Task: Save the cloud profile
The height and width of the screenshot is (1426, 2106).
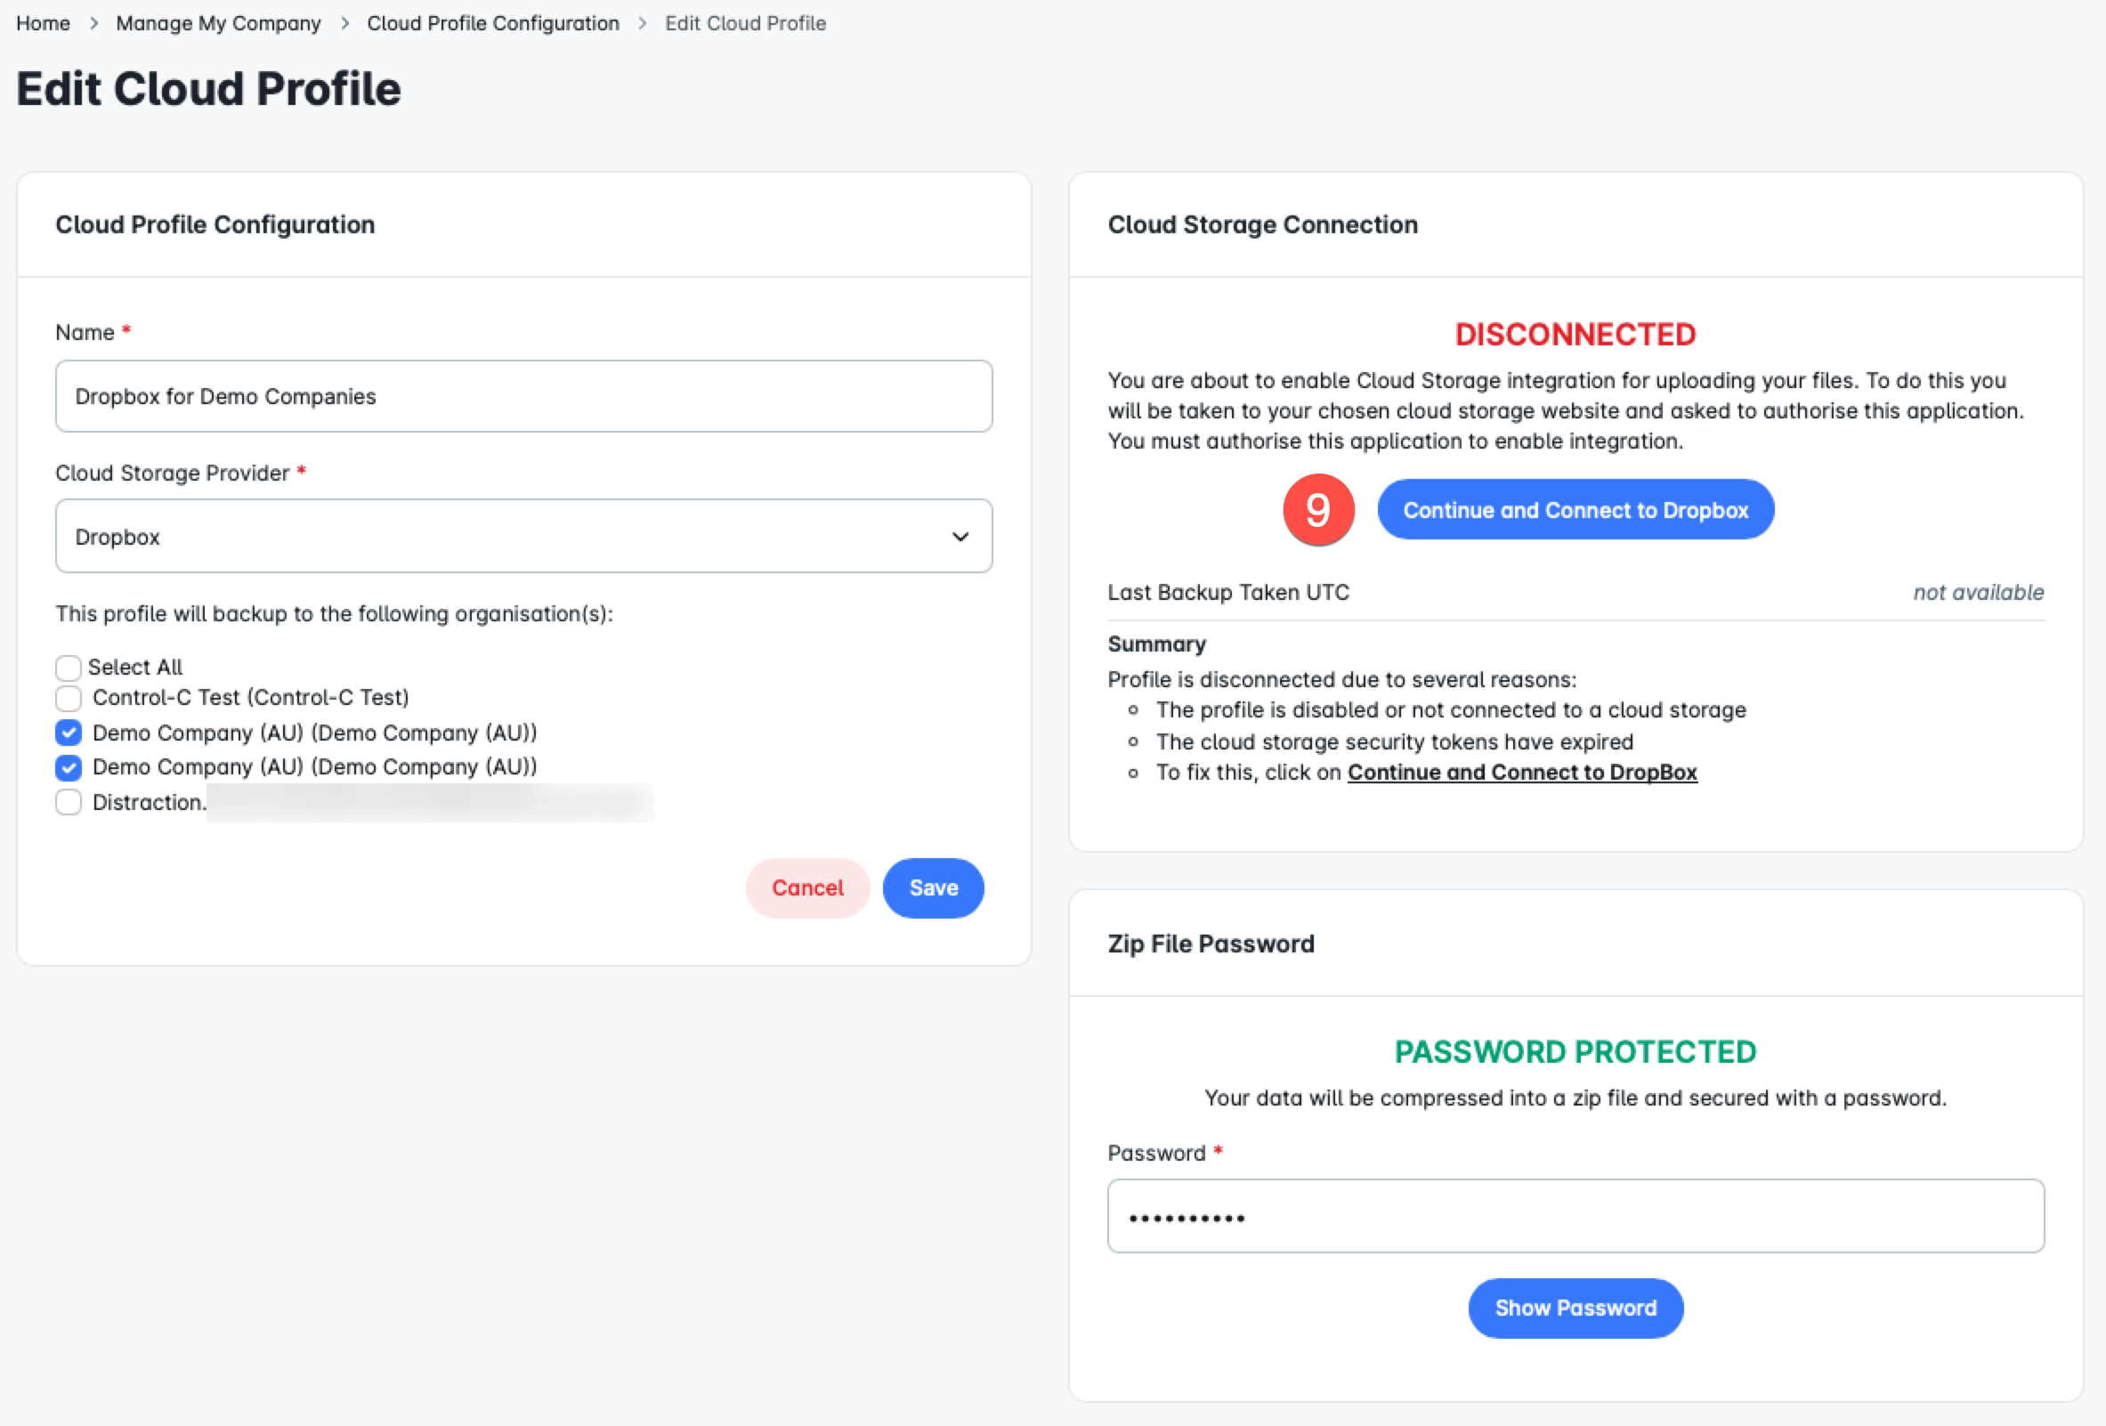Action: [934, 887]
